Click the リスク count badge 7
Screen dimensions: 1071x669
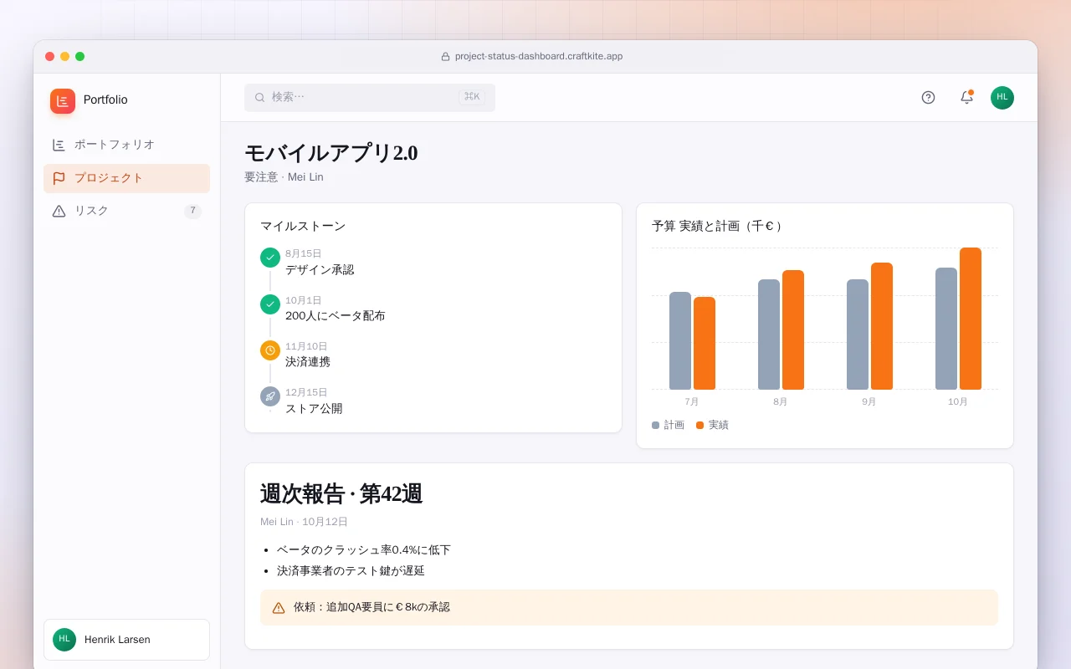tap(192, 211)
